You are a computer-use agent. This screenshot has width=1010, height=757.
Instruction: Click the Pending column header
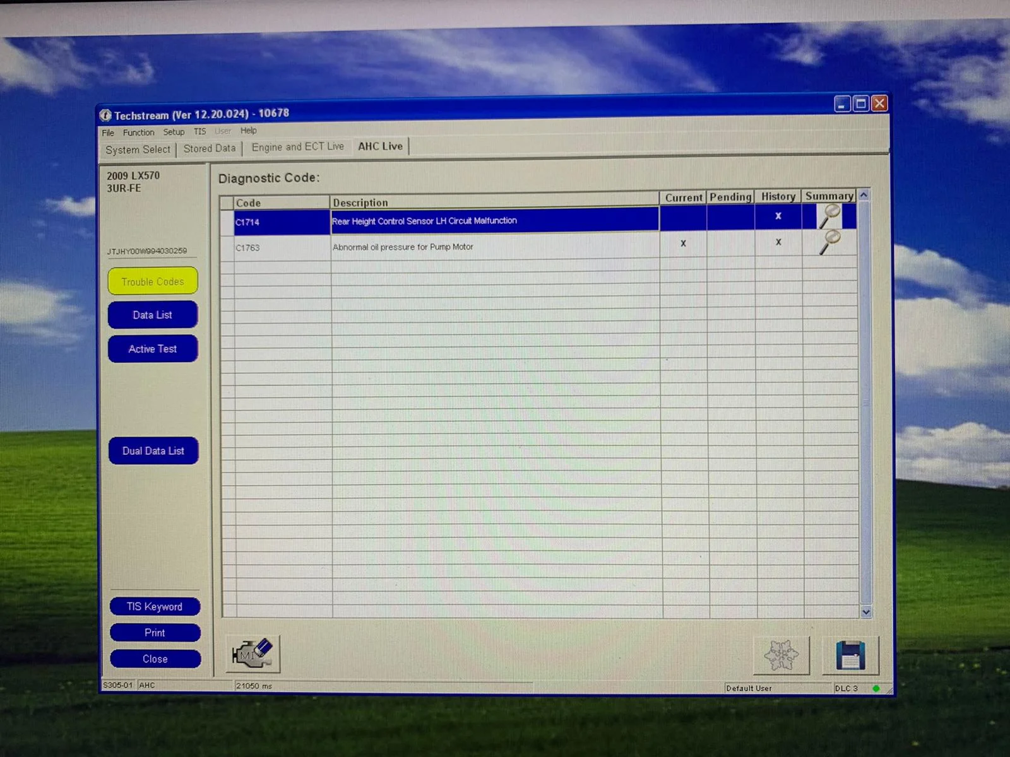[730, 197]
